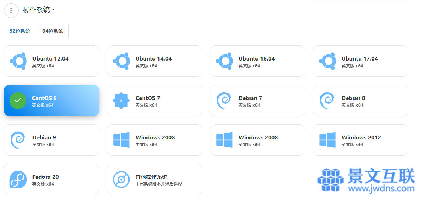Choose the Ubuntu 17.04 label text
Image resolution: width=421 pixels, height=201 pixels.
(360, 58)
